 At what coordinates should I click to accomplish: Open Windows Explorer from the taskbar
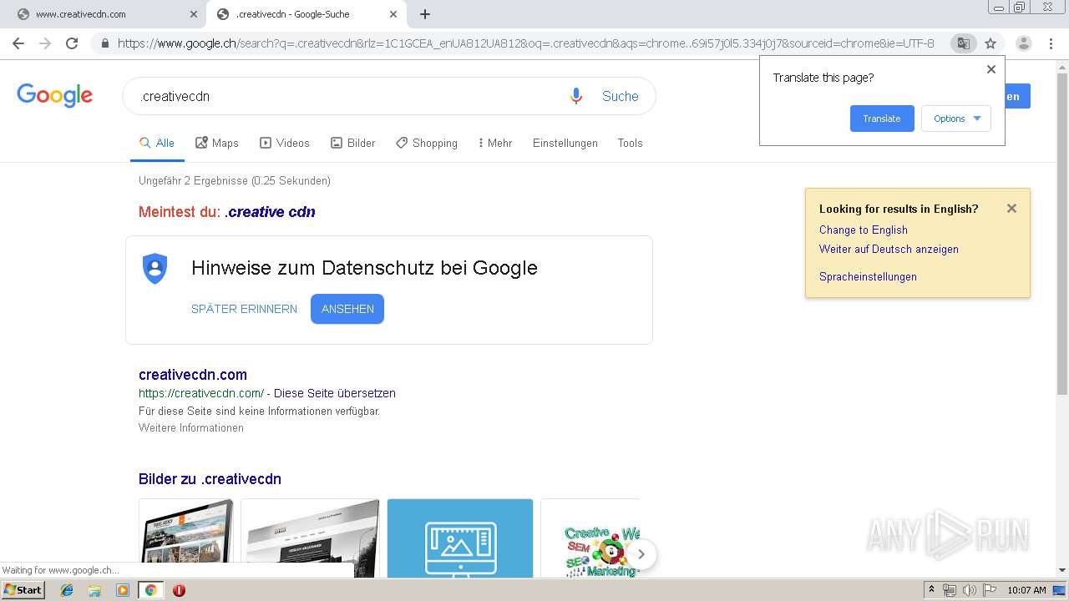94,590
